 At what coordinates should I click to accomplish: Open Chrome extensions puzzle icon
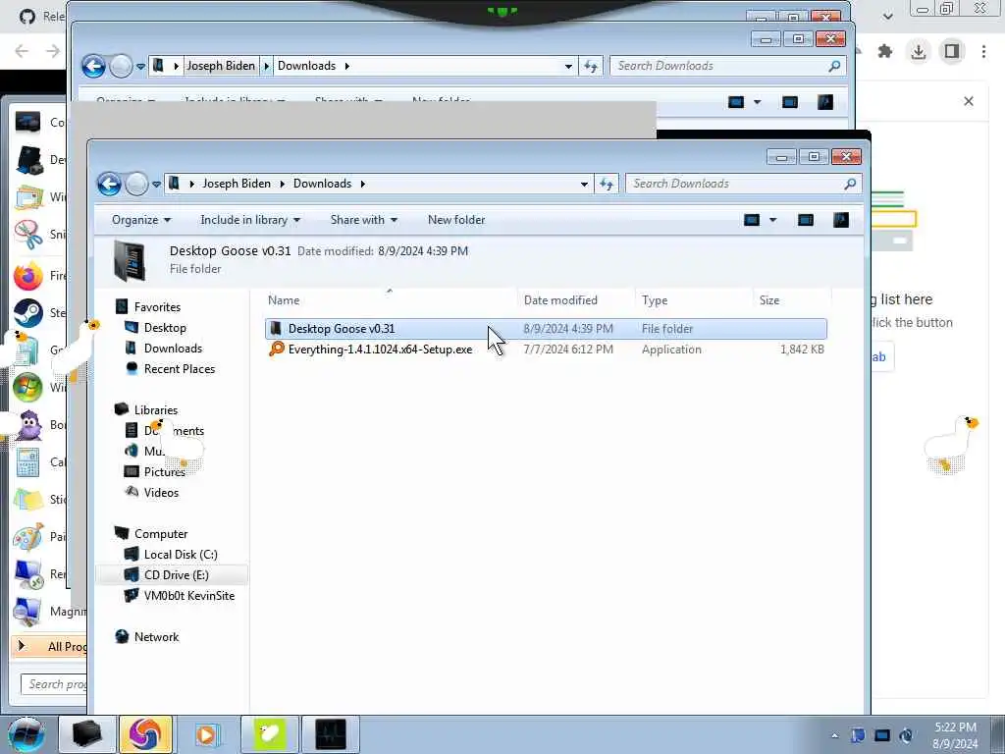[884, 51]
